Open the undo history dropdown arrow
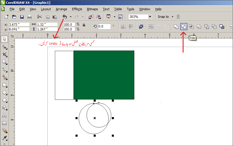Image resolution: width=233 pixels, height=146 pixels. 71,17
